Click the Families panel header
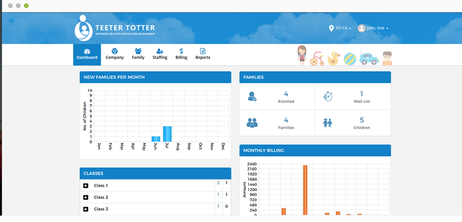462x222 pixels. coord(315,77)
